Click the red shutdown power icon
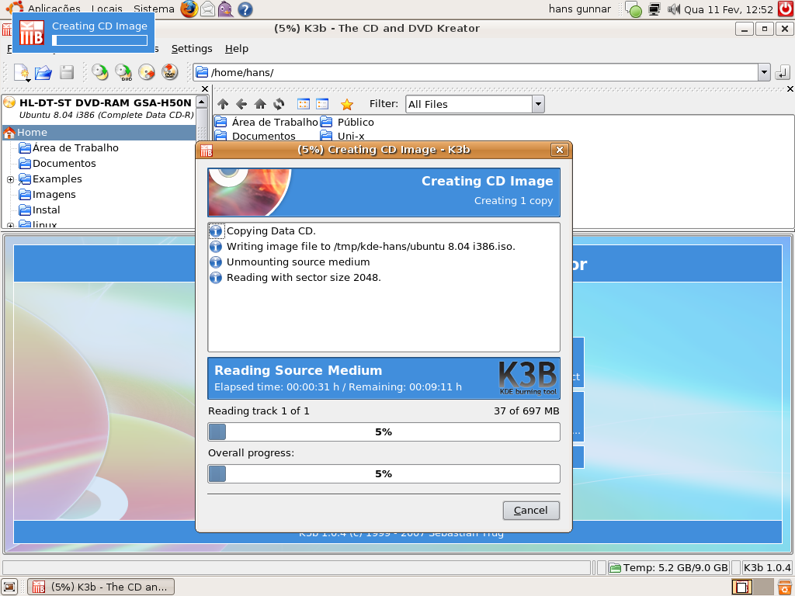Image resolution: width=795 pixels, height=596 pixels. 786,9
